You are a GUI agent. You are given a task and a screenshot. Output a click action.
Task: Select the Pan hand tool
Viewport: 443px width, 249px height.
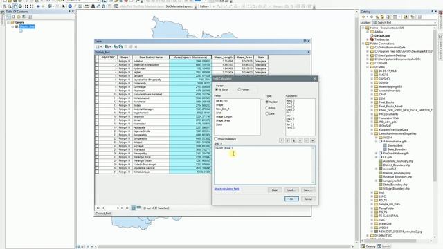click(x=15, y=6)
